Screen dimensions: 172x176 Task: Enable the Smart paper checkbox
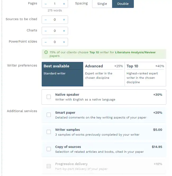tap(49, 115)
